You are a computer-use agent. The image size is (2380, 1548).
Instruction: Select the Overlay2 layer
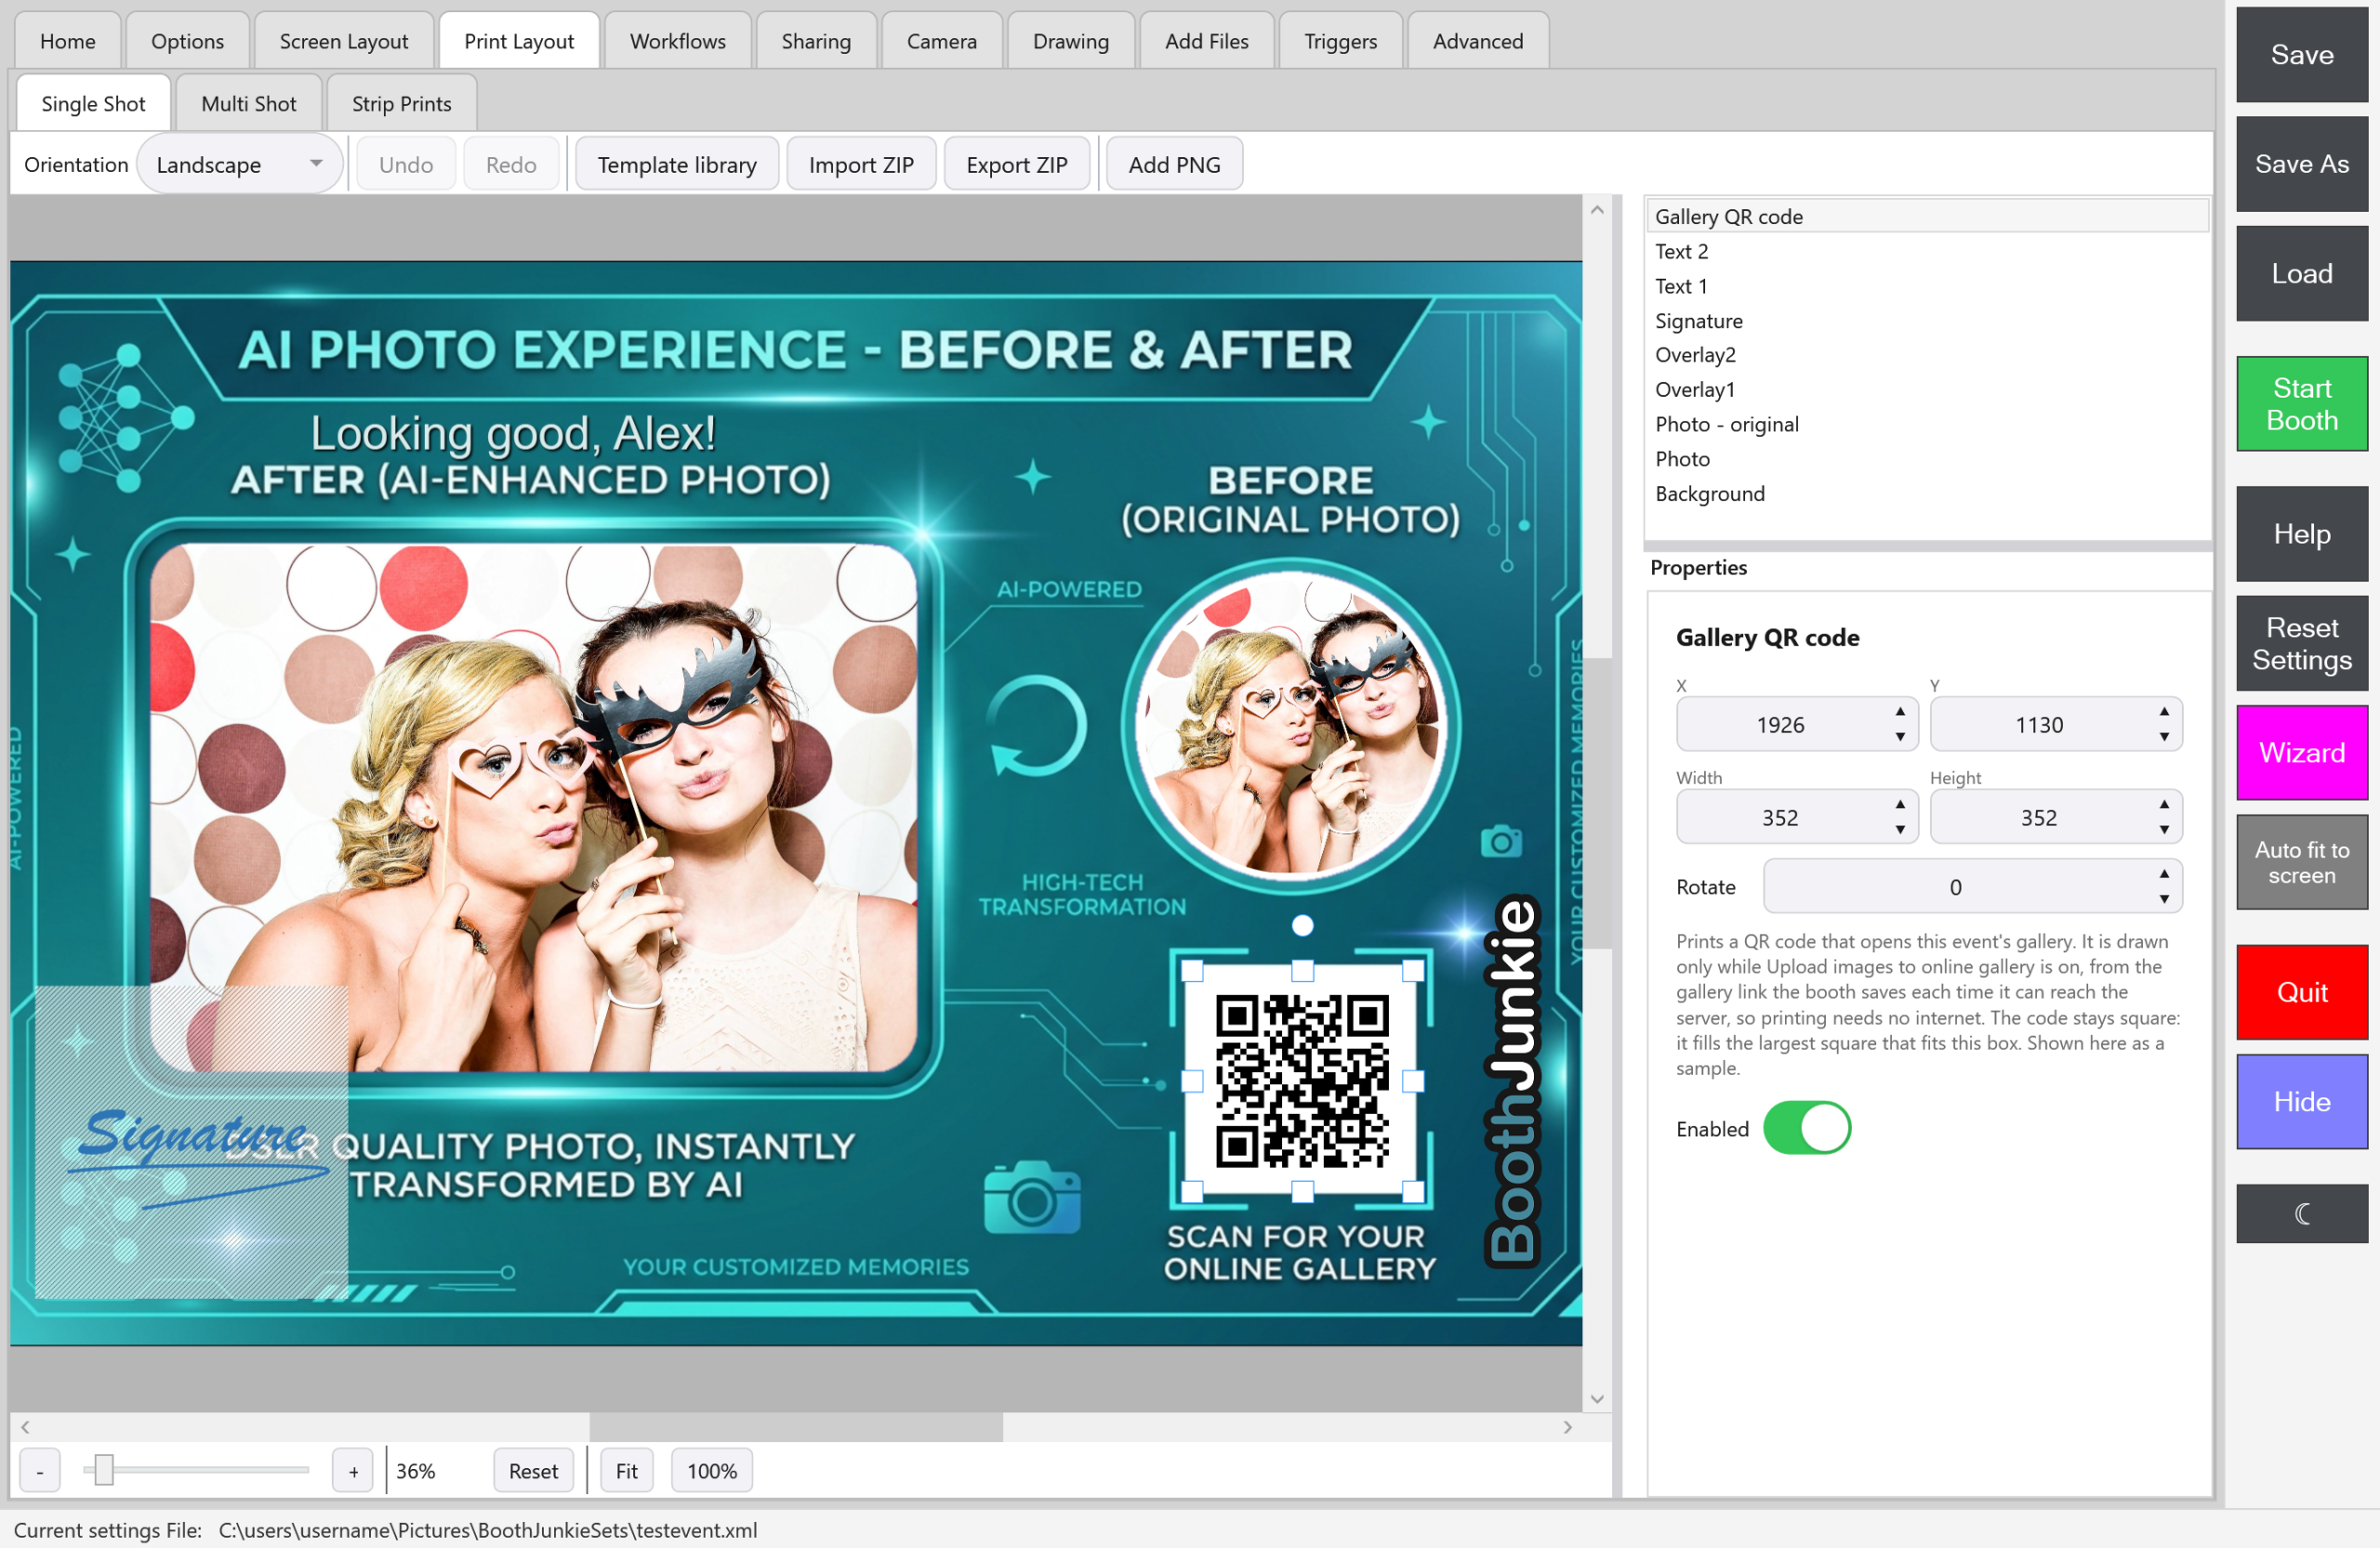pyautogui.click(x=1926, y=355)
